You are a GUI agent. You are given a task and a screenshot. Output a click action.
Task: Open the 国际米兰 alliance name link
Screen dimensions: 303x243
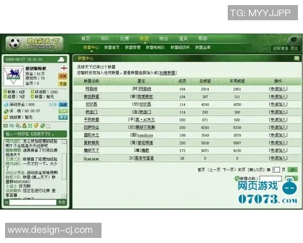point(91,135)
